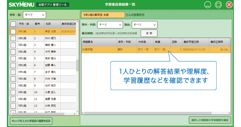
Task: Maximize the window using the square icon
Action: pyautogui.click(x=218, y=4)
